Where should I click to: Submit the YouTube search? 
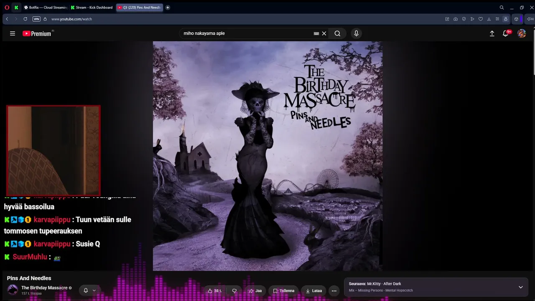(337, 33)
